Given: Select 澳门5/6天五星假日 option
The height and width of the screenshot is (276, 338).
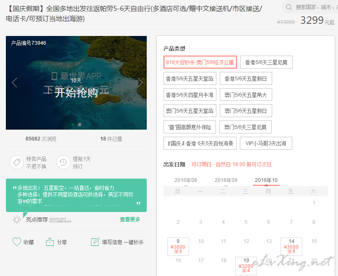Looking at the screenshot, I should click(x=246, y=111).
